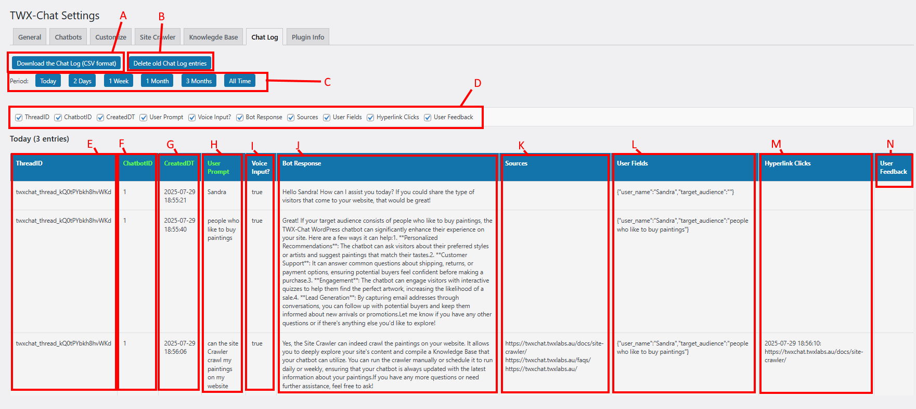916x409 pixels.
Task: Uncheck the User Feedback checkbox
Action: [428, 118]
